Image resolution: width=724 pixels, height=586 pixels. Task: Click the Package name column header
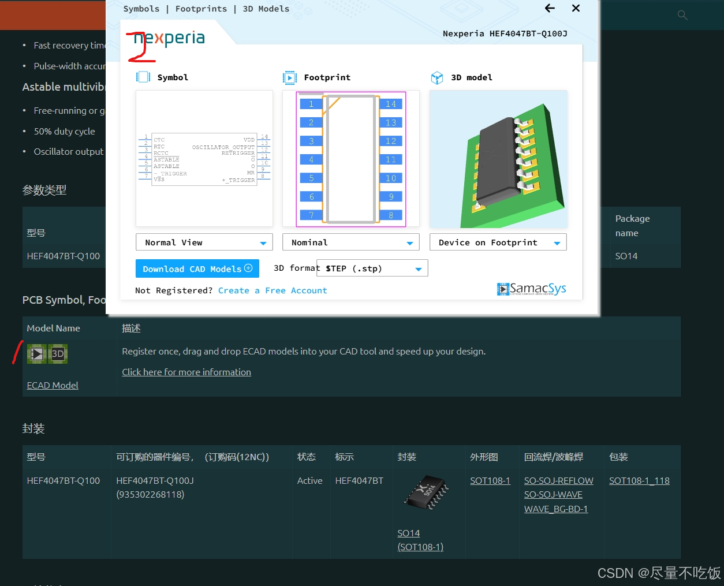(632, 226)
